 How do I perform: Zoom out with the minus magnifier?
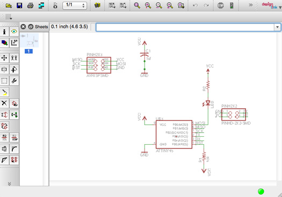(159, 5)
